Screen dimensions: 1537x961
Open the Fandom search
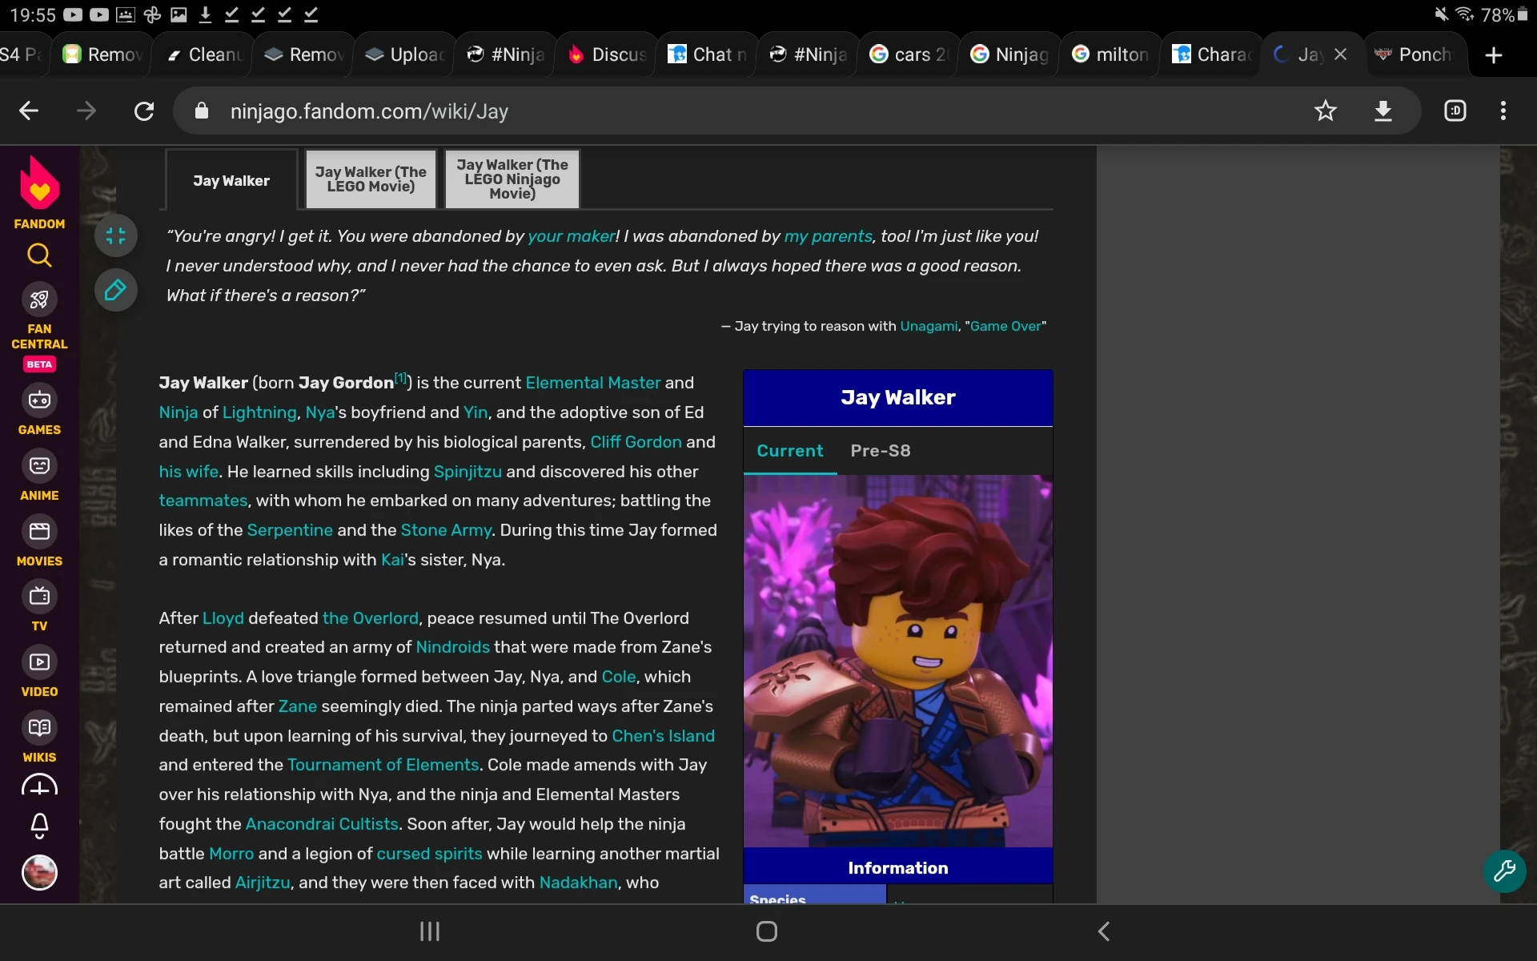[38, 255]
